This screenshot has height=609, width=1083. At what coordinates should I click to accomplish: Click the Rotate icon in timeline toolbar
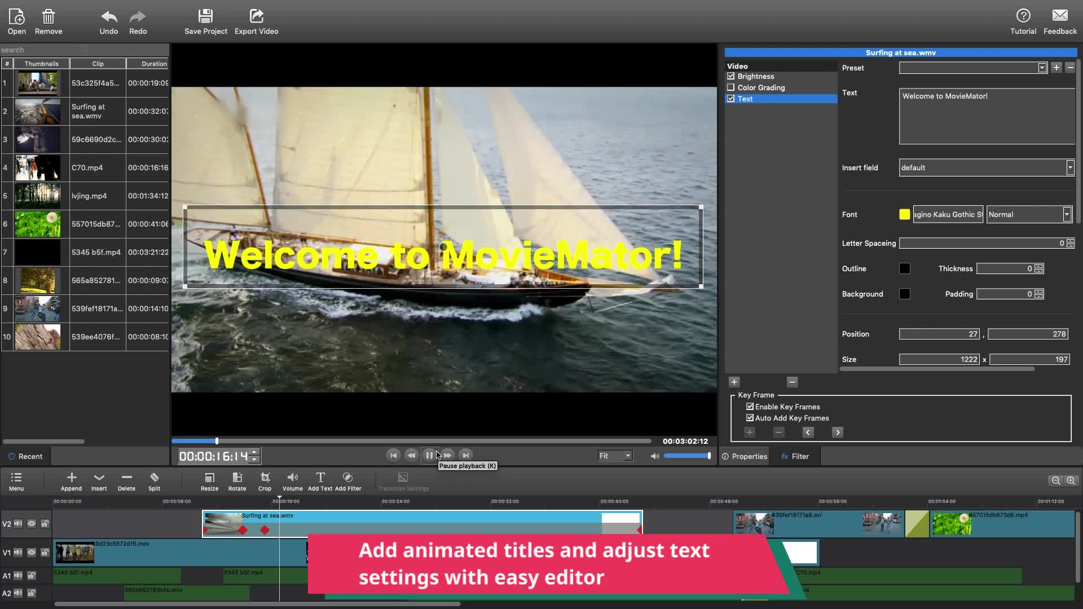tap(237, 478)
